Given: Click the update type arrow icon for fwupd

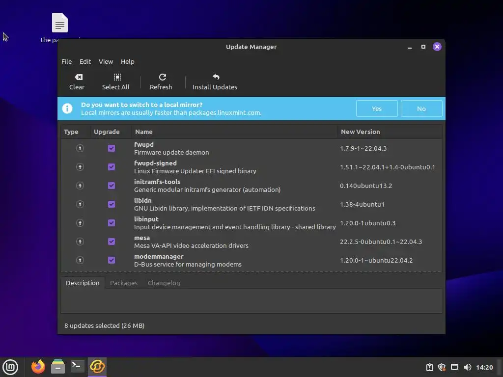Looking at the screenshot, I should point(80,148).
